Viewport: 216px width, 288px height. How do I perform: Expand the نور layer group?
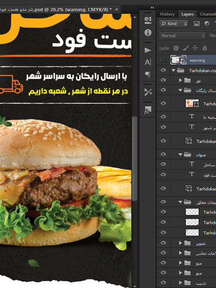coord(180,80)
